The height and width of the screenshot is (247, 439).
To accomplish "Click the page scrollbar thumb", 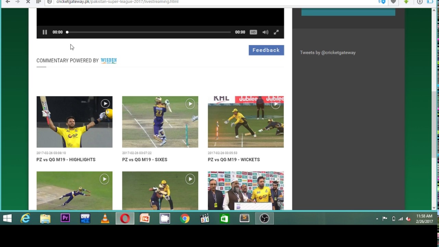I will (434, 125).
